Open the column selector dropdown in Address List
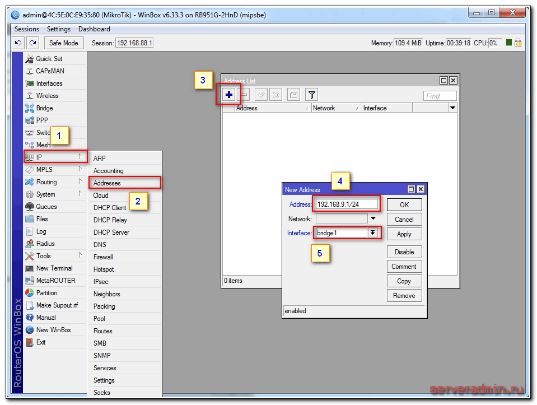Image resolution: width=537 pixels, height=405 pixels. [452, 108]
